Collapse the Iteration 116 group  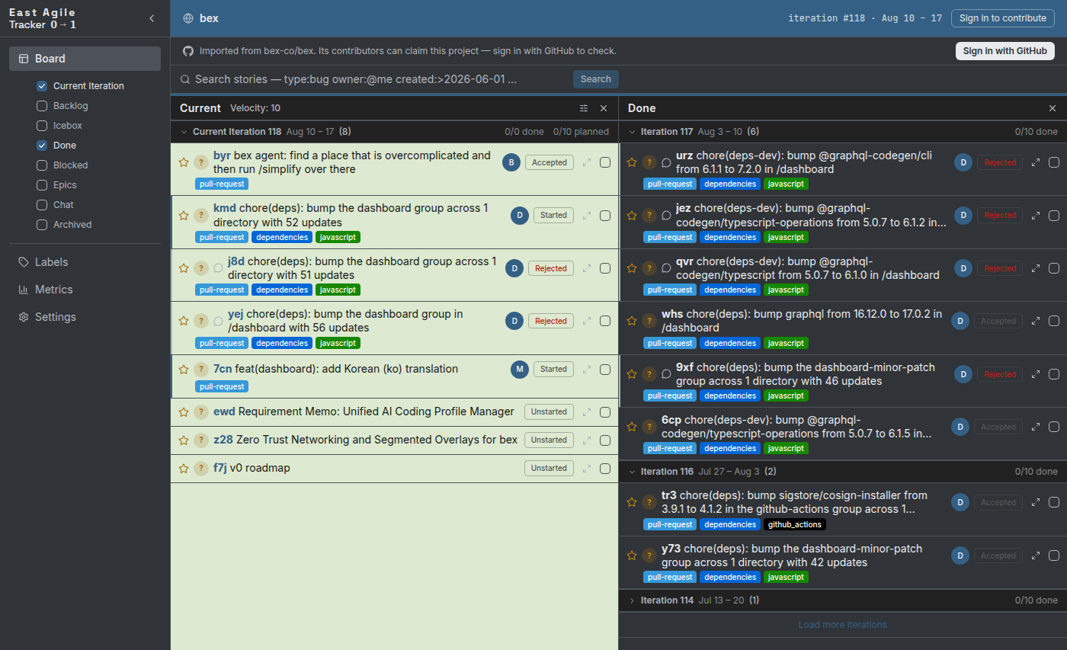point(632,472)
